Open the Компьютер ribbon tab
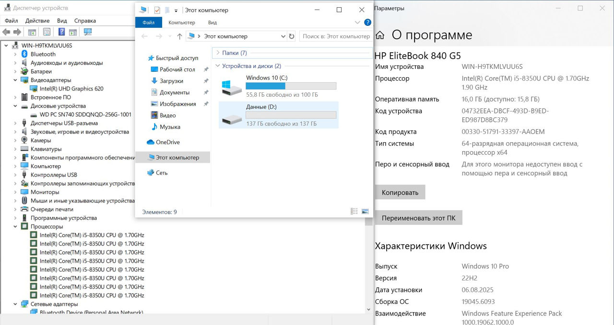614x325 pixels. click(x=181, y=22)
